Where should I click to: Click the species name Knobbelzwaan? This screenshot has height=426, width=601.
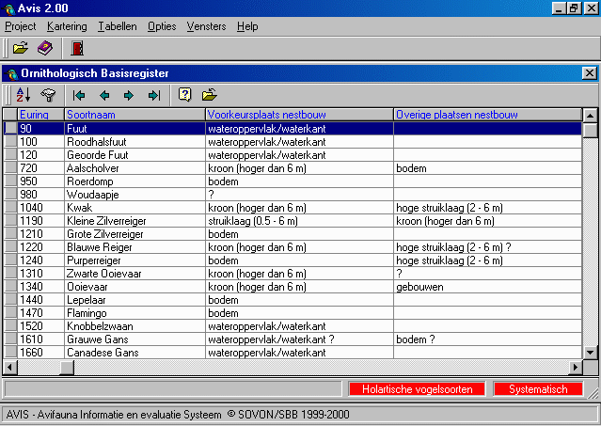tap(100, 326)
